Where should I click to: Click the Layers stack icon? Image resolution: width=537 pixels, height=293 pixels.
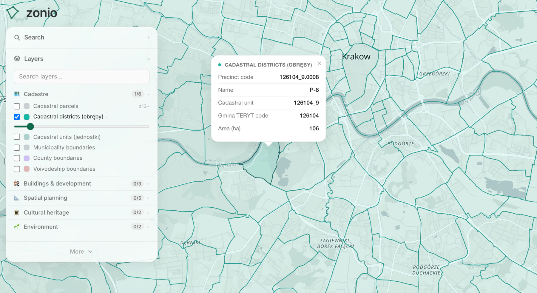tap(17, 59)
